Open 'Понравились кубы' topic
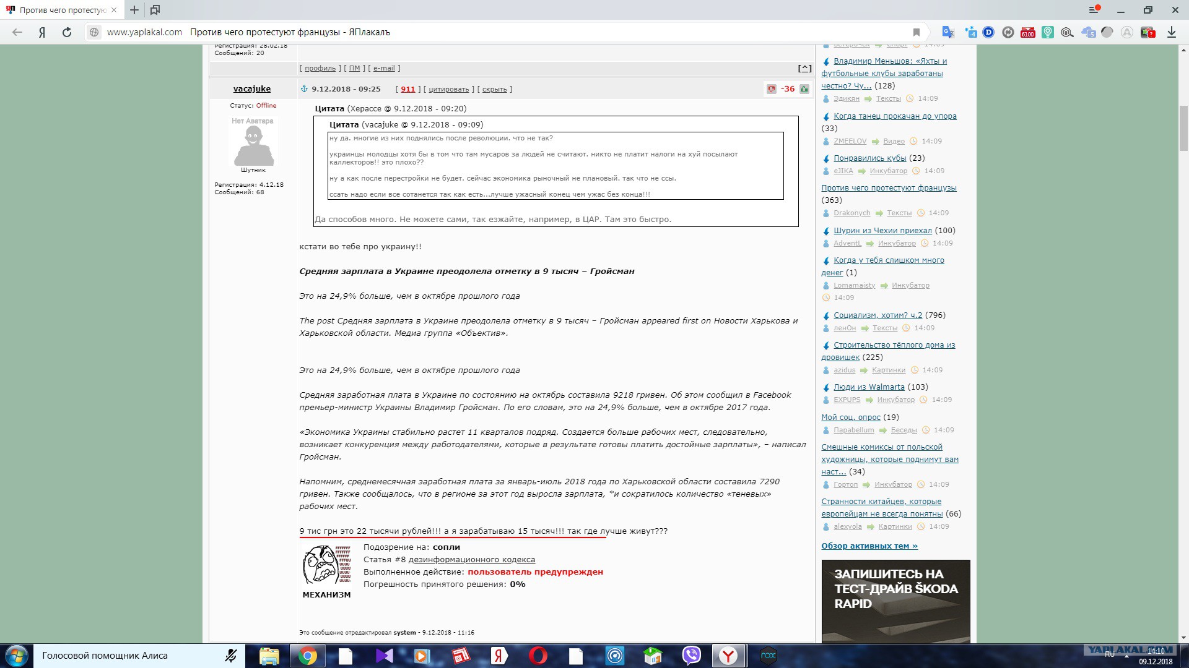 pyautogui.click(x=869, y=158)
